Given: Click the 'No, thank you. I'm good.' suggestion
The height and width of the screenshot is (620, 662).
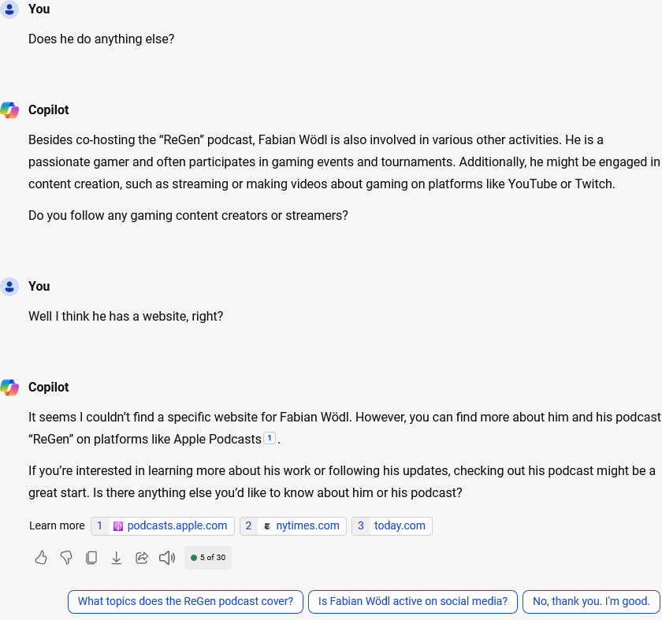Looking at the screenshot, I should (x=591, y=601).
